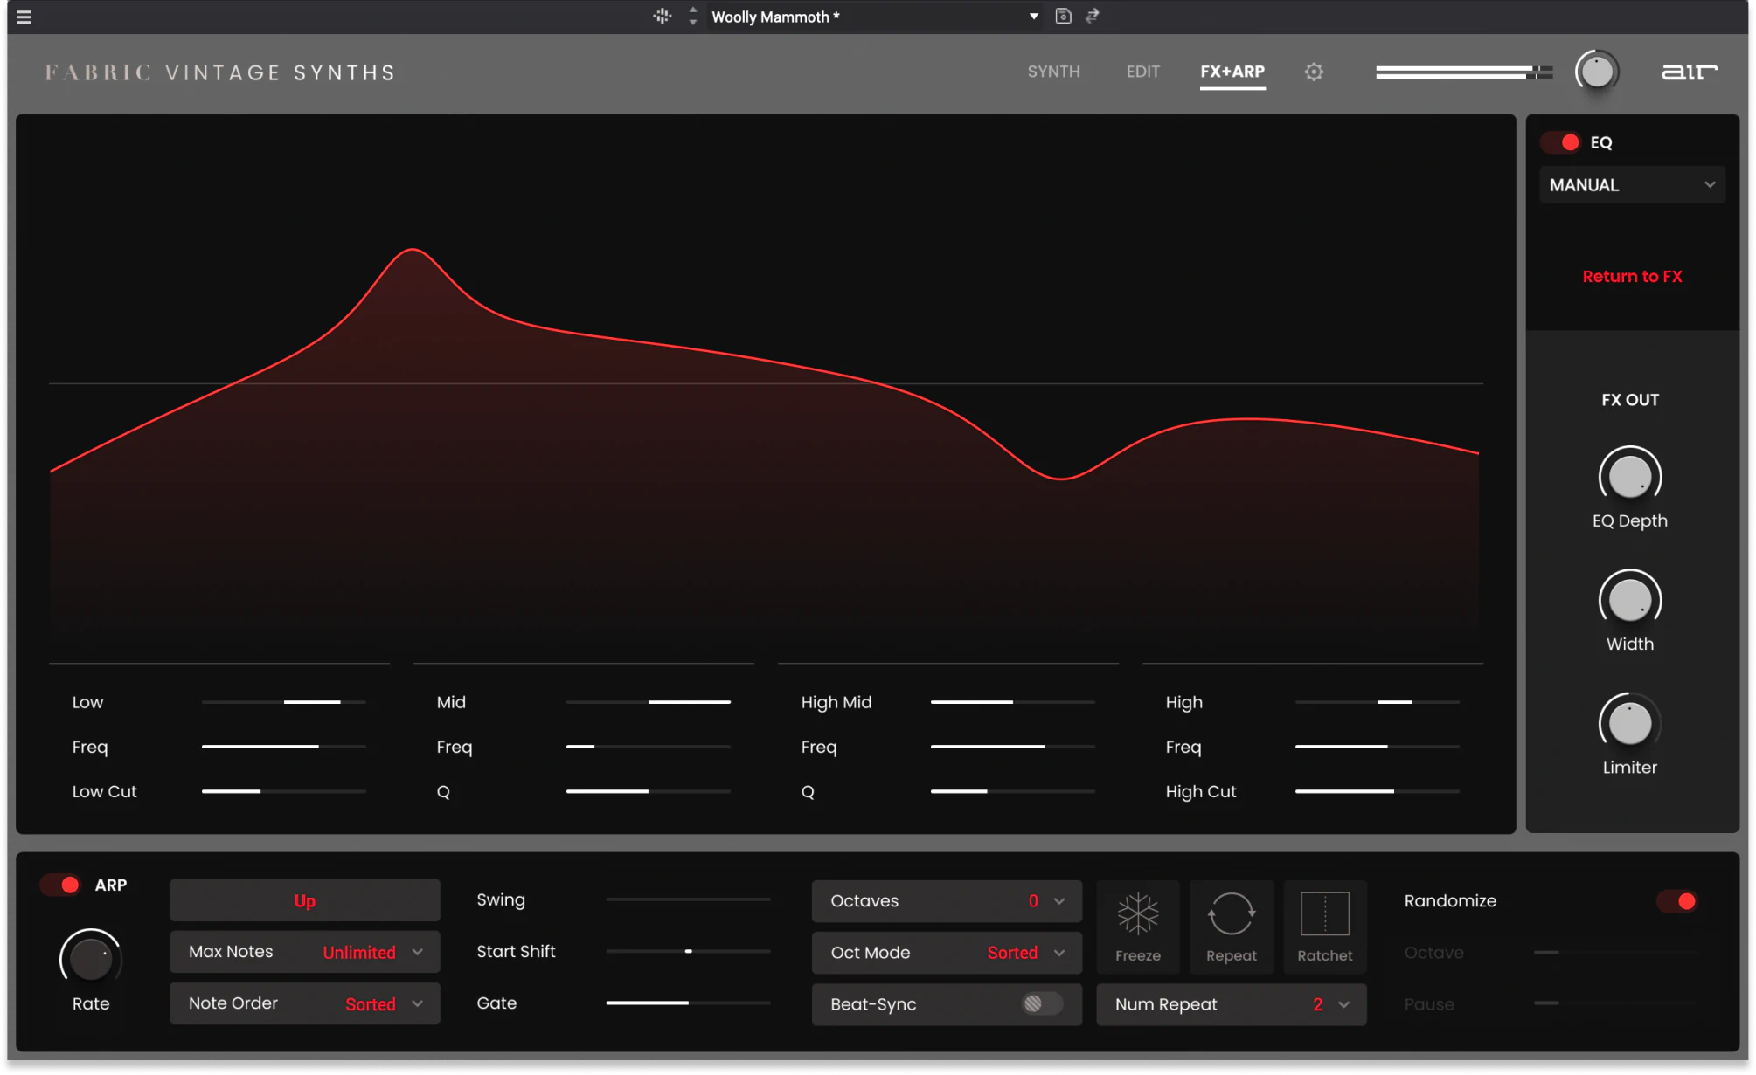Image resolution: width=1756 pixels, height=1075 pixels.
Task: Click the Up arp mode button
Action: click(x=304, y=900)
